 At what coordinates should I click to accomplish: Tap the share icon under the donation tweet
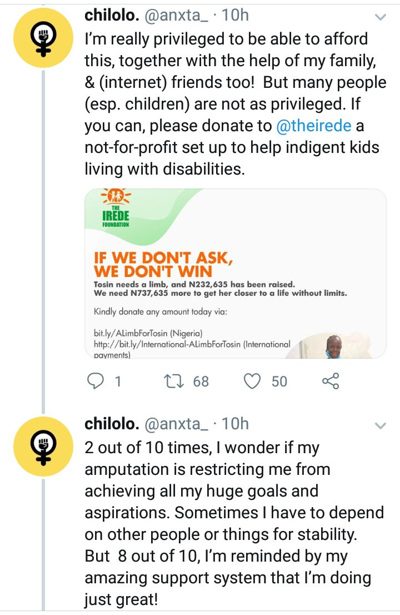click(x=331, y=381)
